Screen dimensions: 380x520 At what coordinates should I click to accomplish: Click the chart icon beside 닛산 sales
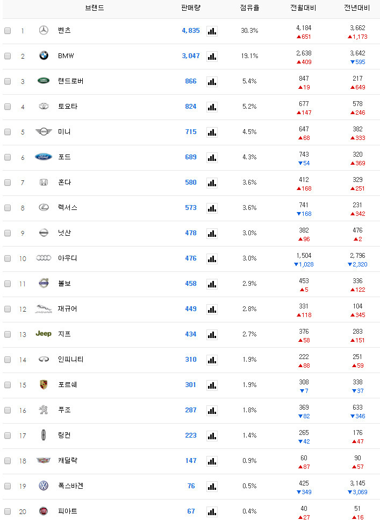(x=212, y=234)
